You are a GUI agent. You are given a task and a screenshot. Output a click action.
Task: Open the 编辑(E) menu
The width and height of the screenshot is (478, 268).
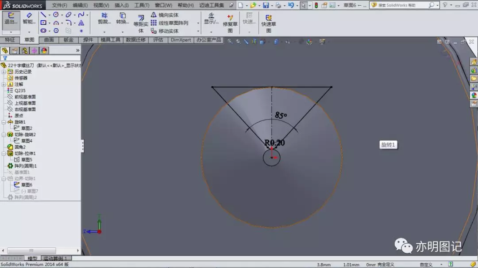coord(80,5)
